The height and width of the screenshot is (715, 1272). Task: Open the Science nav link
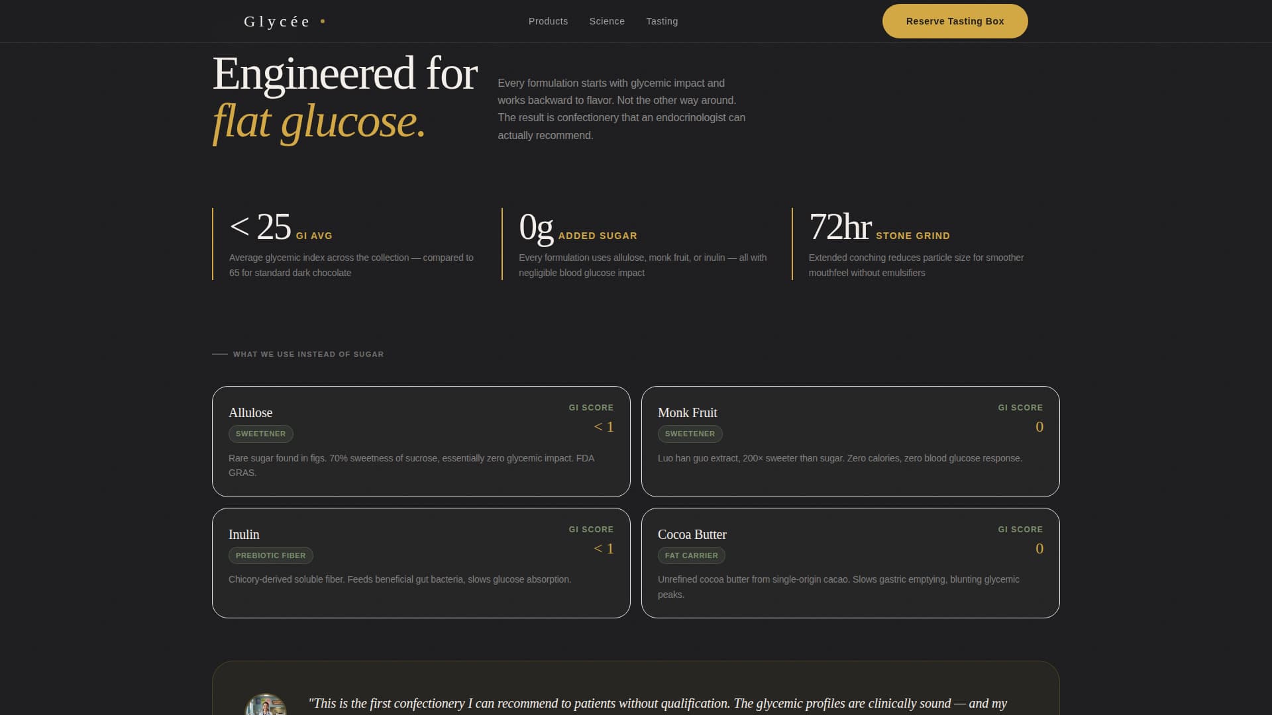(x=607, y=21)
